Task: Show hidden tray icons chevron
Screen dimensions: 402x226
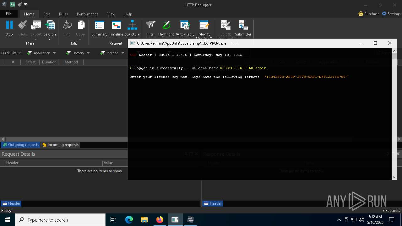Action: 339,220
